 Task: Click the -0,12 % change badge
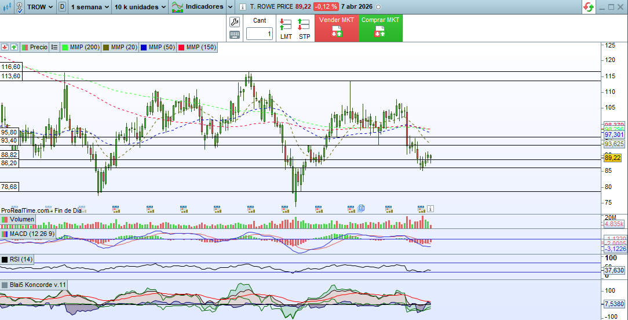coord(326,7)
